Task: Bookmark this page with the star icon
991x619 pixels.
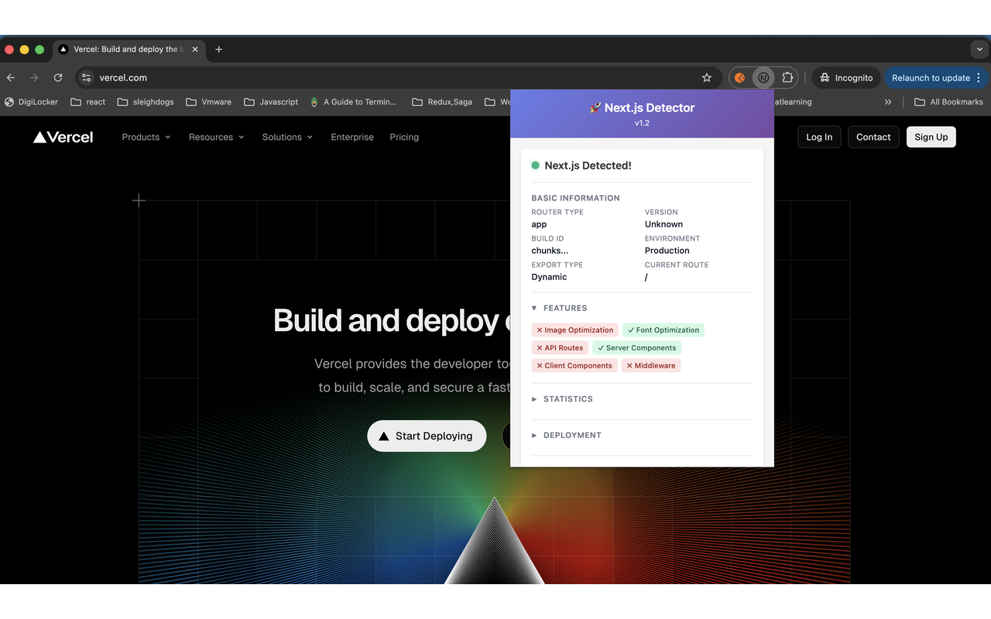Action: click(x=706, y=77)
